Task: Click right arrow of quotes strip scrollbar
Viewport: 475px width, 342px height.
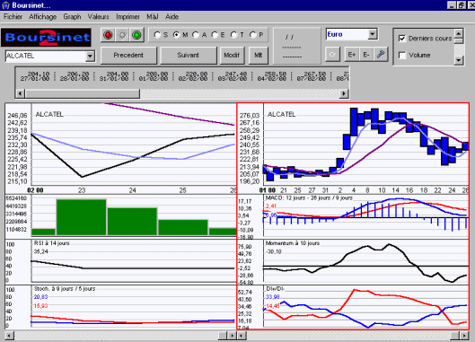Action: click(x=344, y=93)
